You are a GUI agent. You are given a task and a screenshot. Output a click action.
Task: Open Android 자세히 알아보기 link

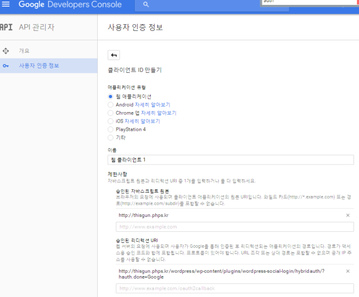coord(152,104)
